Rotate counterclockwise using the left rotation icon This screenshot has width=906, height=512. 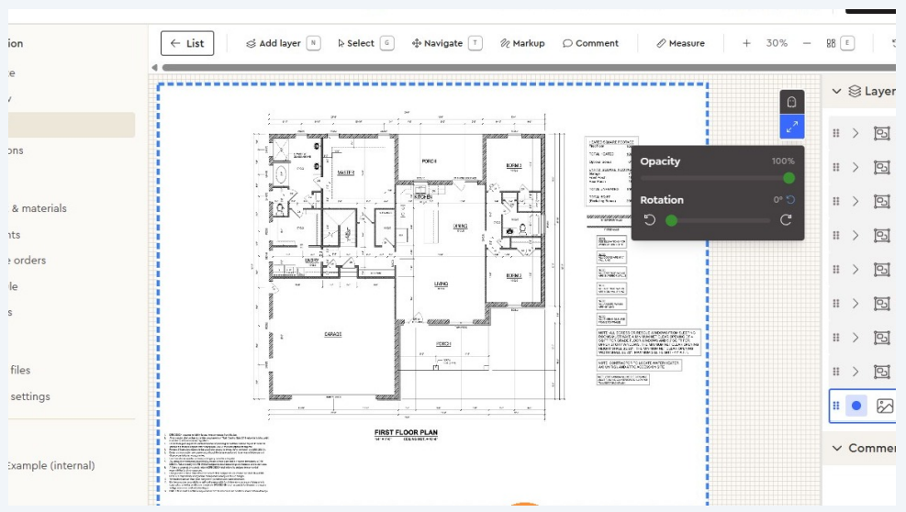650,220
